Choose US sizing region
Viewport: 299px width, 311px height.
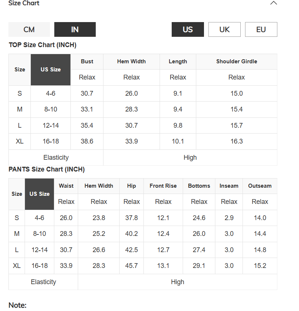(188, 29)
